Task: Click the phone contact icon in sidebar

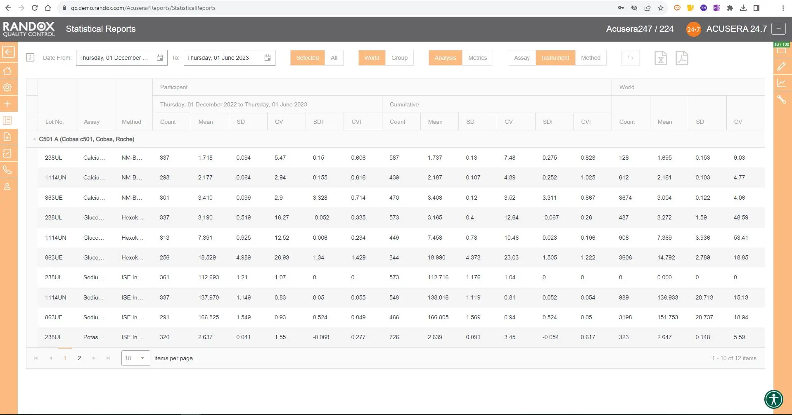Action: 7,170
